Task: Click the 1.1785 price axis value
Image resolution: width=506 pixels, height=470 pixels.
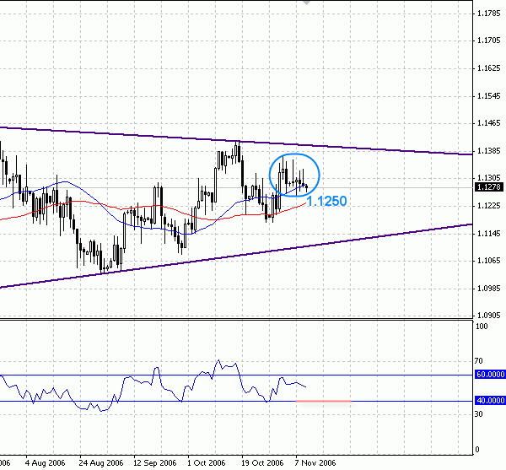Action: (x=488, y=14)
